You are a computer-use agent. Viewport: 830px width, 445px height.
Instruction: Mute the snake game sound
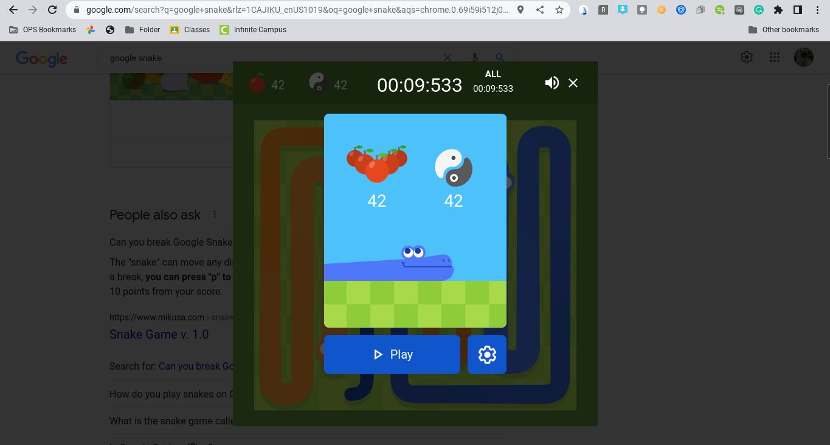pyautogui.click(x=552, y=83)
